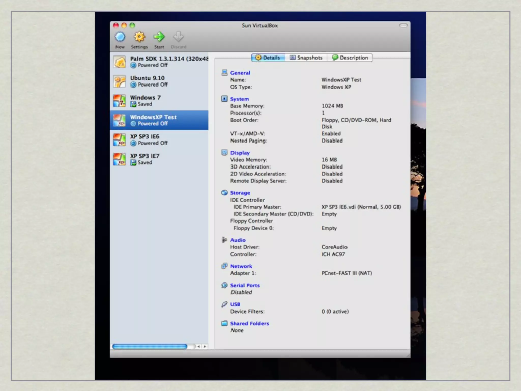
Task: Open the USB section link
Action: 235,304
